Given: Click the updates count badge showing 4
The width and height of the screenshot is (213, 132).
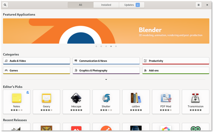Looking at the screenshot, I should click(x=138, y=5).
